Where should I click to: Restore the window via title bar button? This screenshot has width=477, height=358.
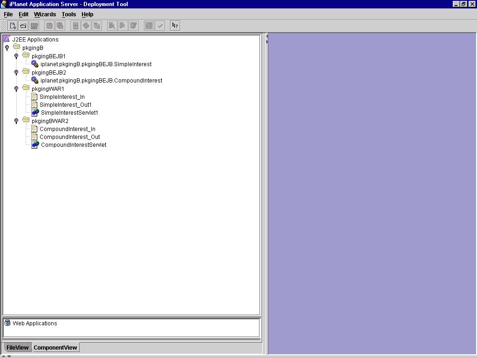click(x=463, y=4)
